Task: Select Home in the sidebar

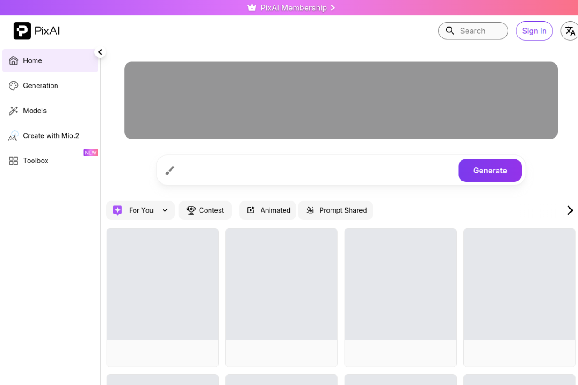Action: click(50, 60)
